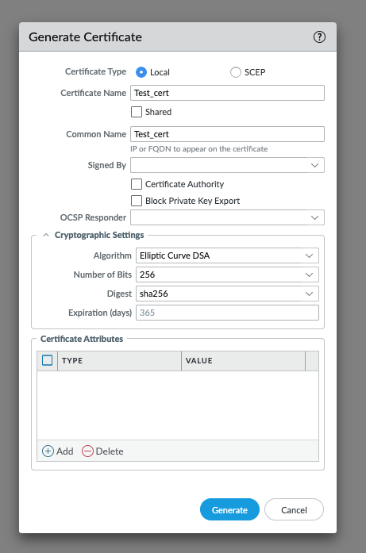Open the Digest sha256 dropdown
The width and height of the screenshot is (366, 553).
tap(227, 294)
